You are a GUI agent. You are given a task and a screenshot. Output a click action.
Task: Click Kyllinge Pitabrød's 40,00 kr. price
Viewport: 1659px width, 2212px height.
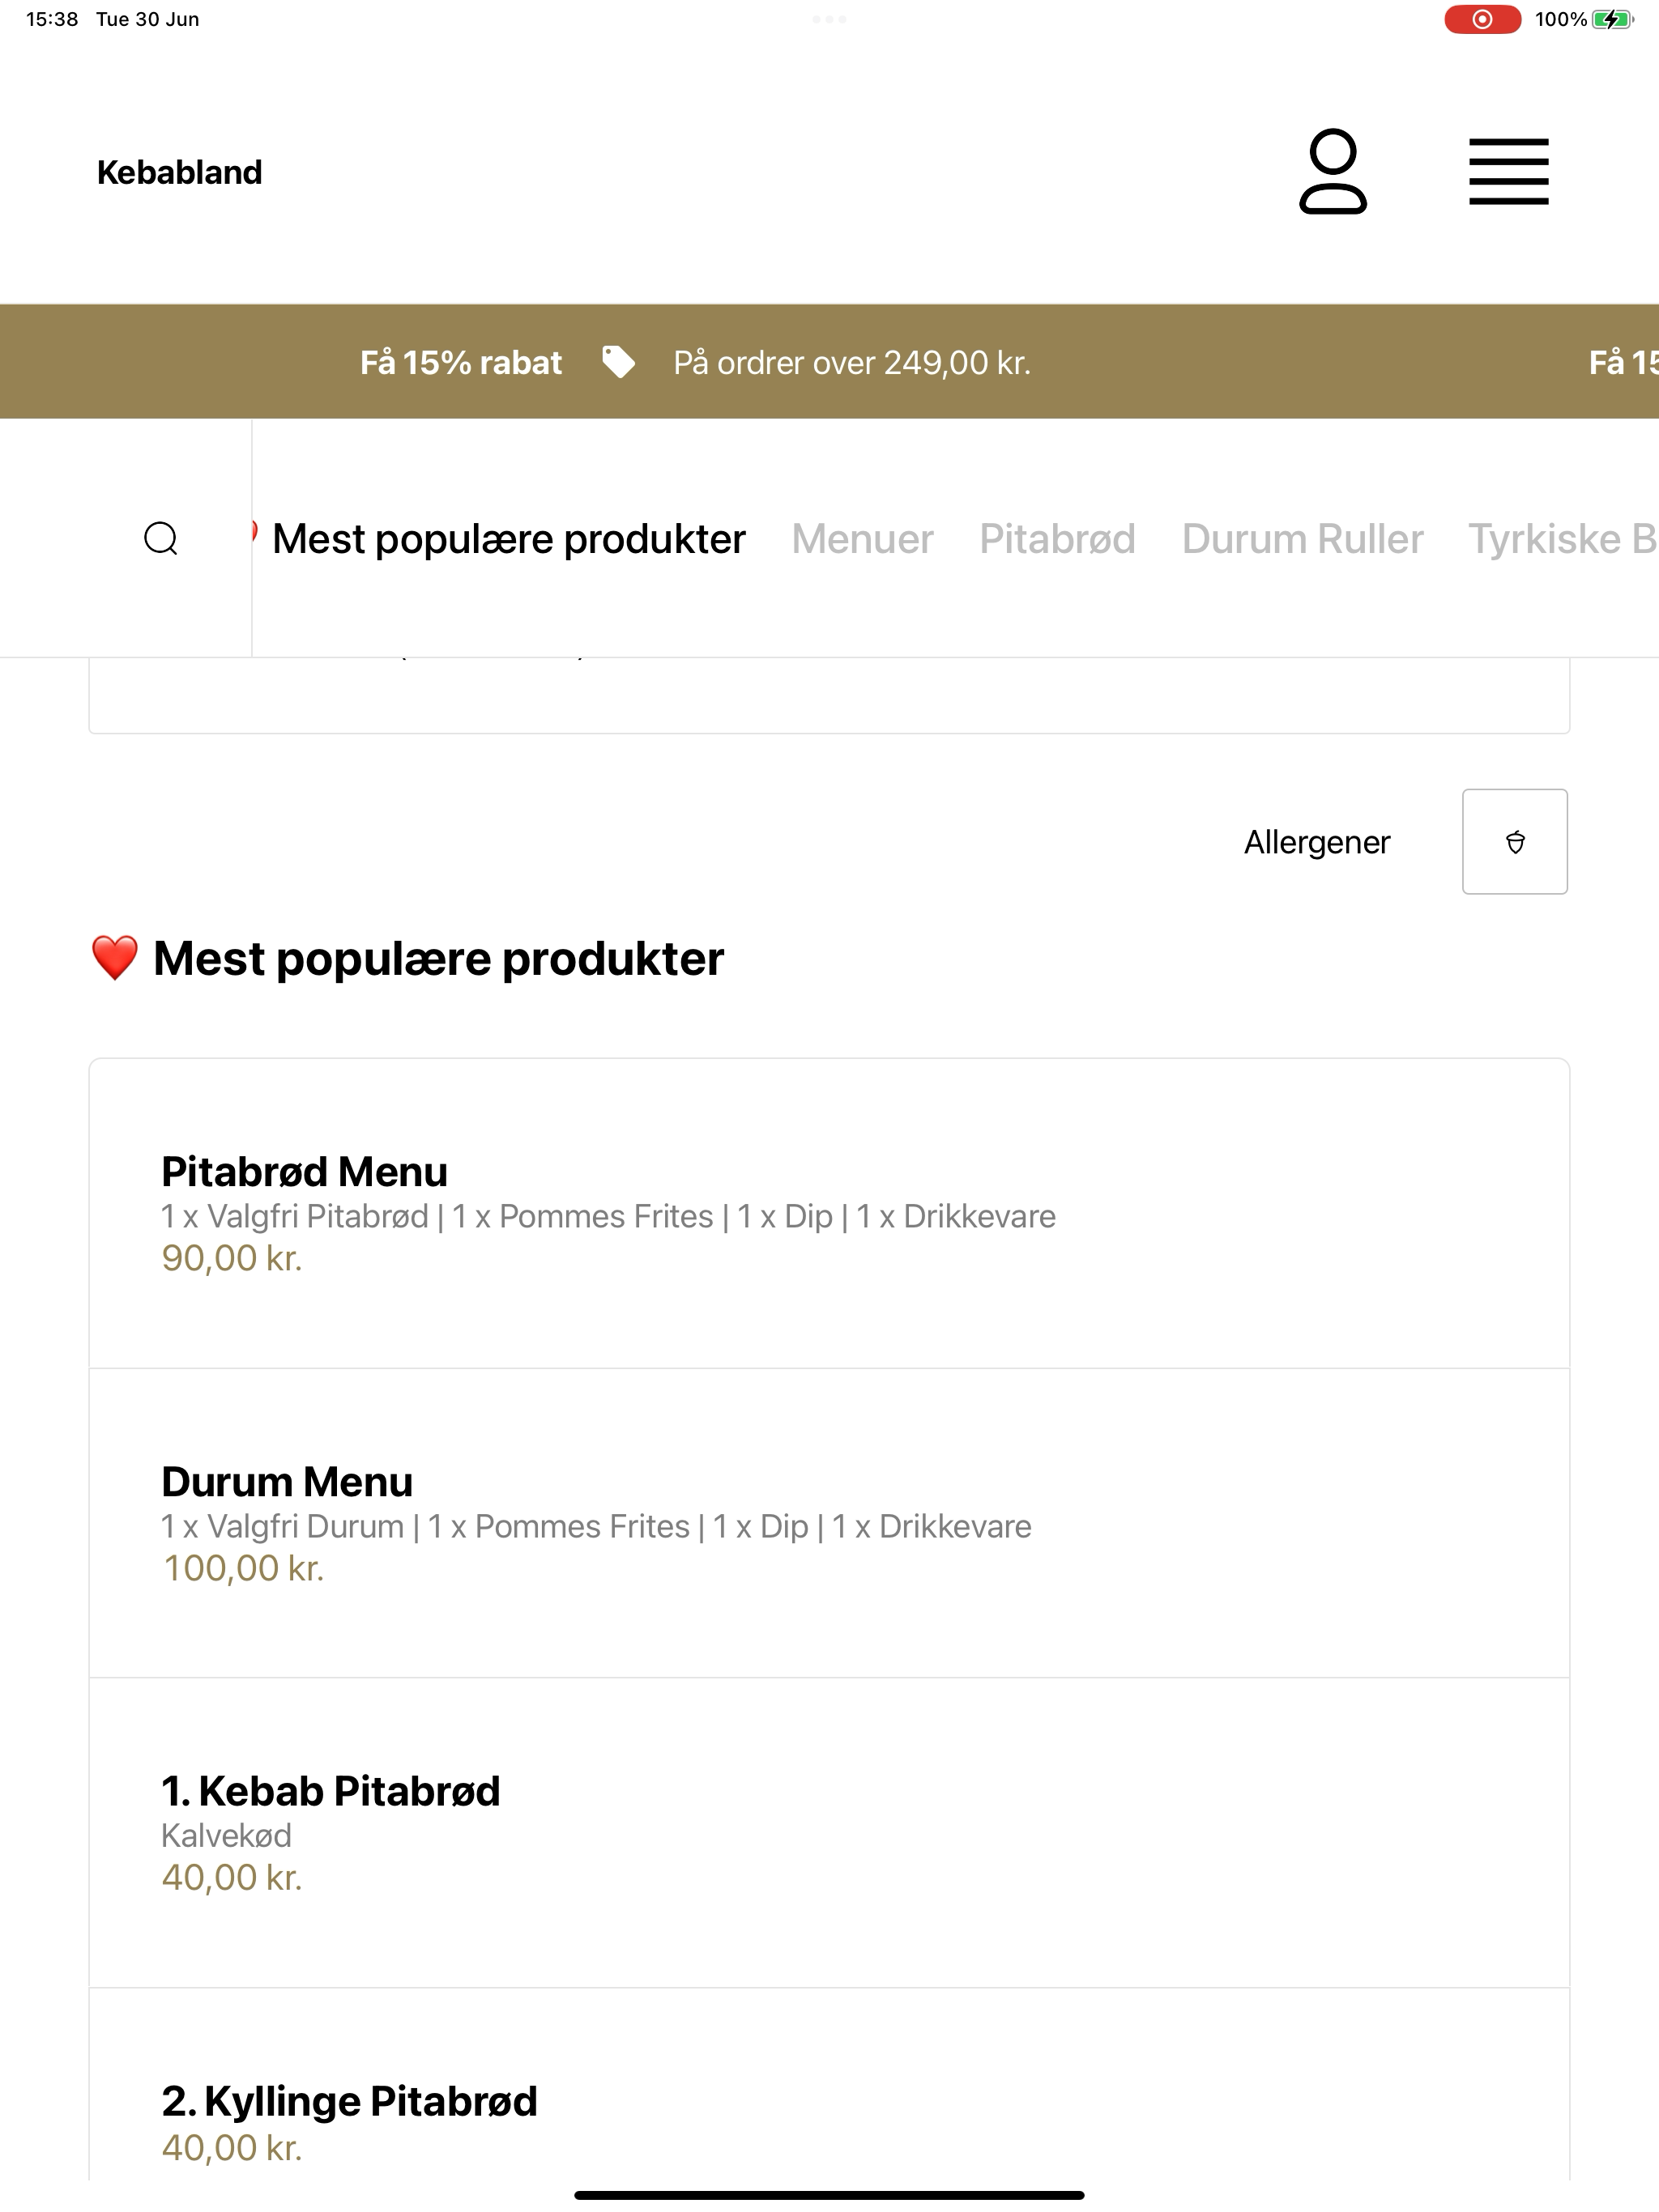(232, 2148)
